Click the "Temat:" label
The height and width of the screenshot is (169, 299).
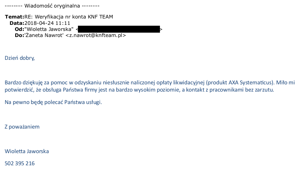point(14,17)
